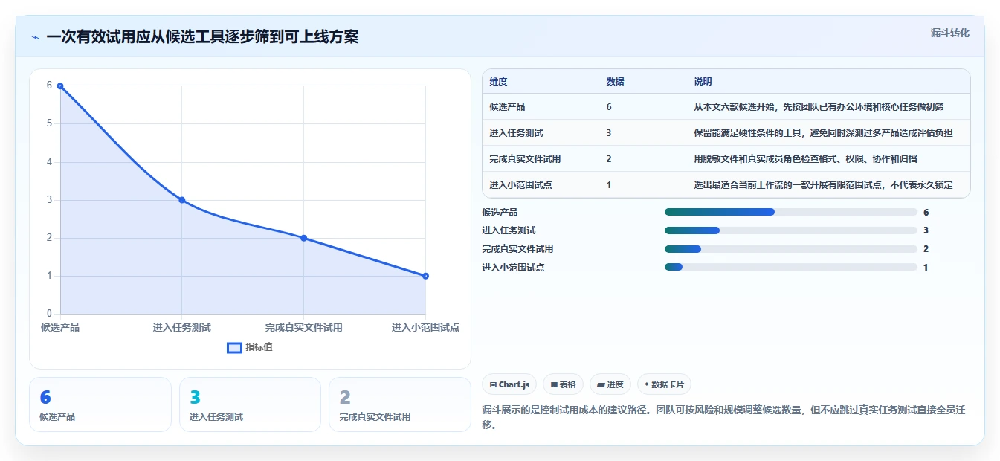Open the stat card showing 6 候选产品
This screenshot has height=461, width=1000.
click(100, 404)
